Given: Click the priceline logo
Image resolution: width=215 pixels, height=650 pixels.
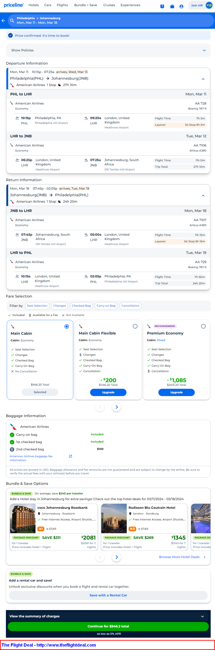Looking at the screenshot, I should coord(14,5).
